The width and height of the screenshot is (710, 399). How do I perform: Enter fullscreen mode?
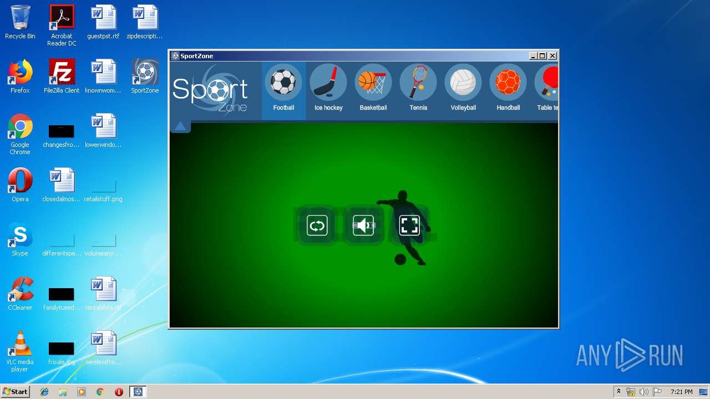click(x=409, y=226)
